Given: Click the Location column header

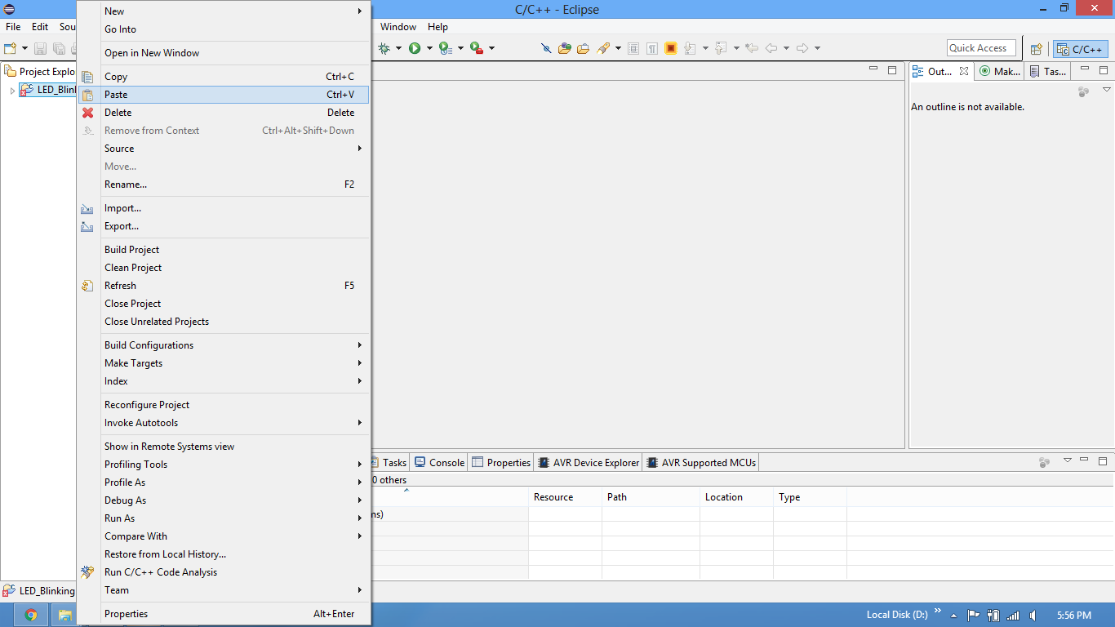Looking at the screenshot, I should point(736,497).
